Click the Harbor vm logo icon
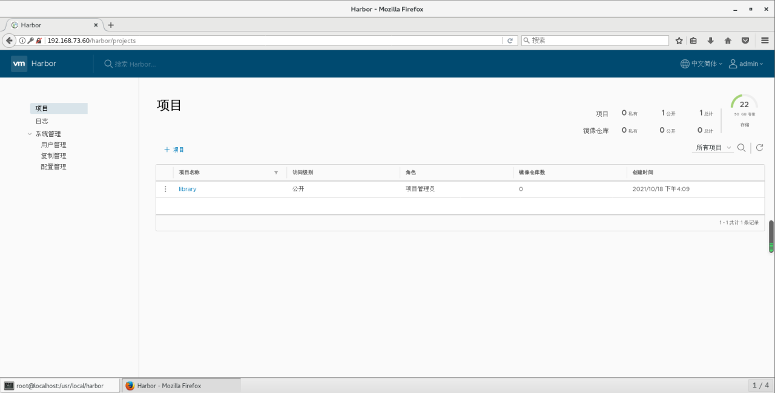This screenshot has height=393, width=775. pyautogui.click(x=18, y=64)
